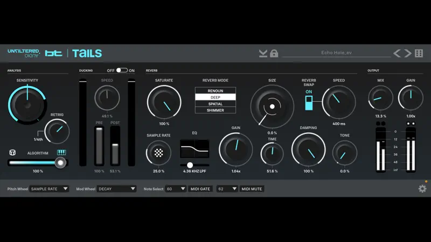Click the Algorithm slider handle
Image resolution: width=431 pixels, height=242 pixels.
(60, 163)
